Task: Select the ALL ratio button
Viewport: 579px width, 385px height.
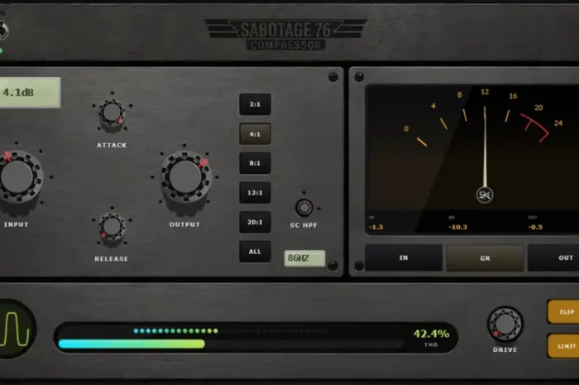Action: click(x=255, y=252)
